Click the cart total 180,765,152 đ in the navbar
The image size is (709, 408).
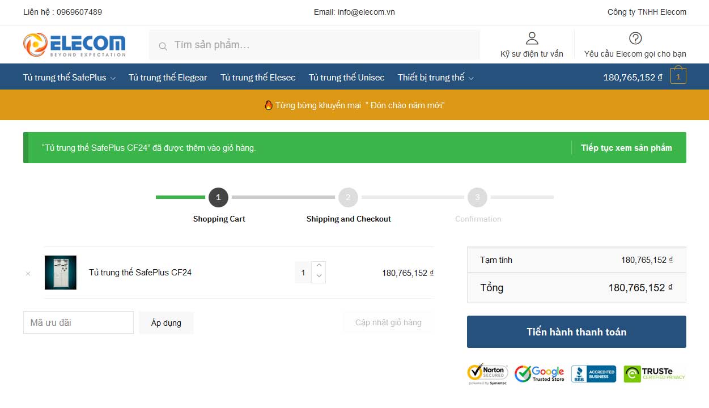[x=632, y=77]
